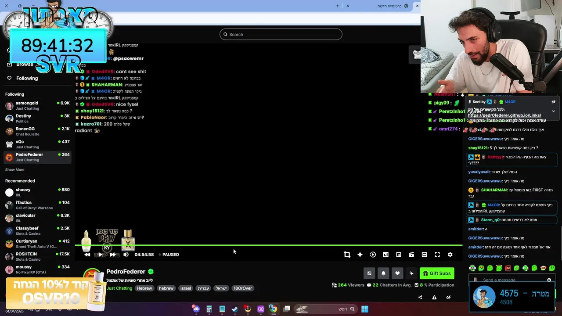562x316 pixels.
Task: Open the stream stats bar-chart icon
Action: click(385, 255)
